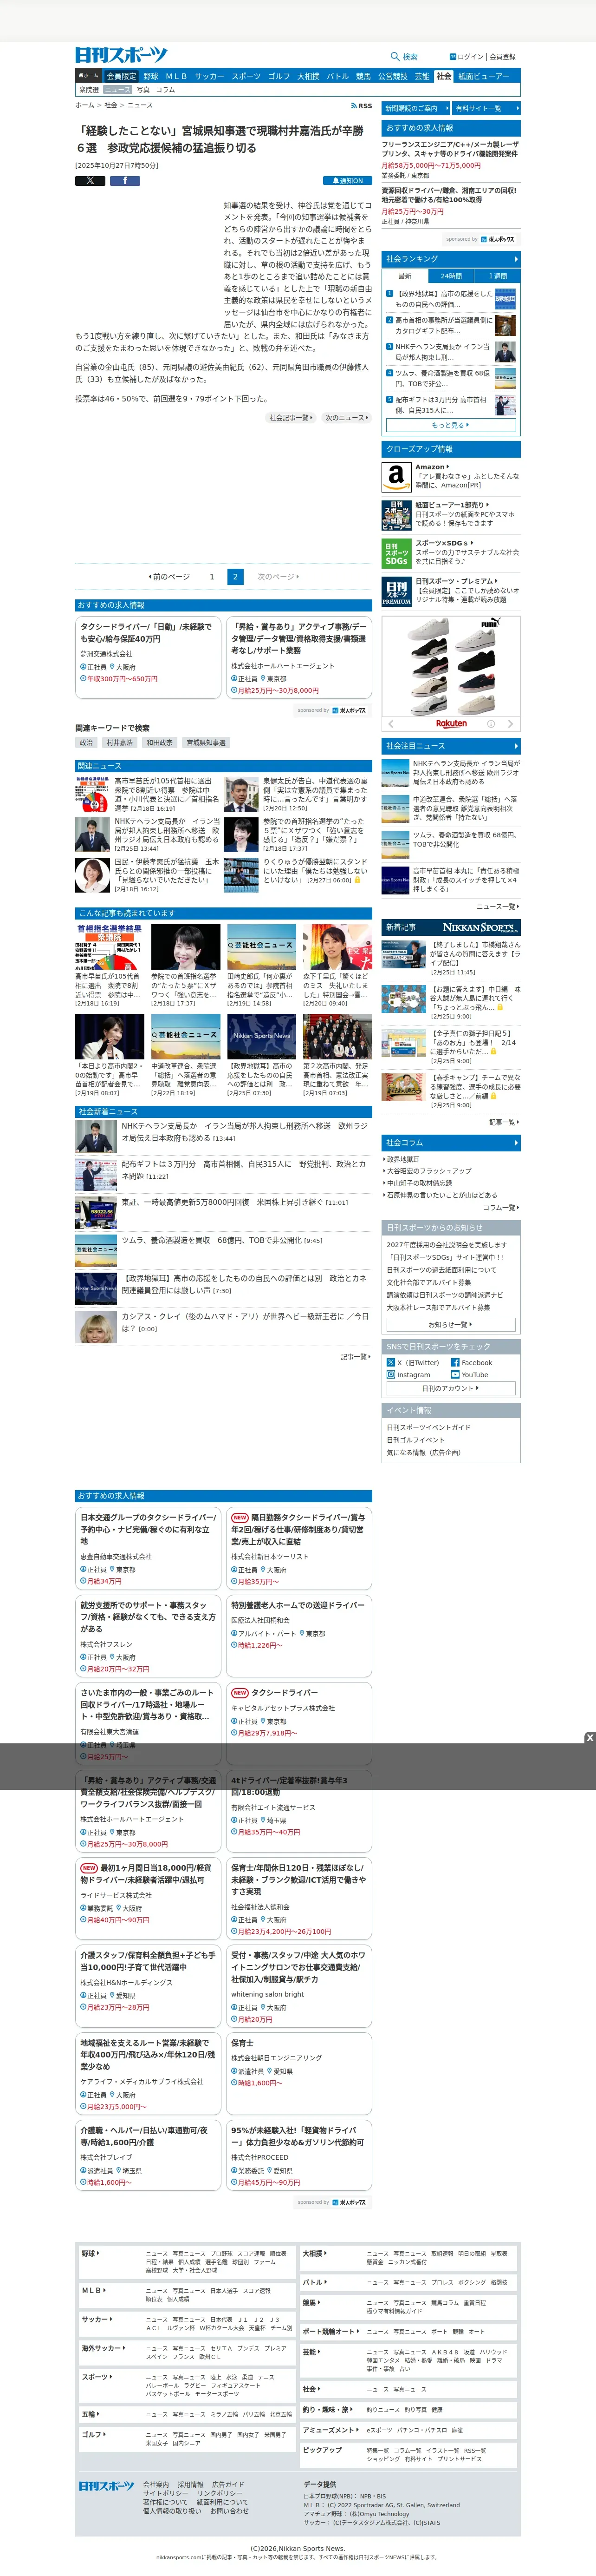Open job ad タクシードライバー「日勤」
The width and height of the screenshot is (596, 2576).
tap(148, 657)
